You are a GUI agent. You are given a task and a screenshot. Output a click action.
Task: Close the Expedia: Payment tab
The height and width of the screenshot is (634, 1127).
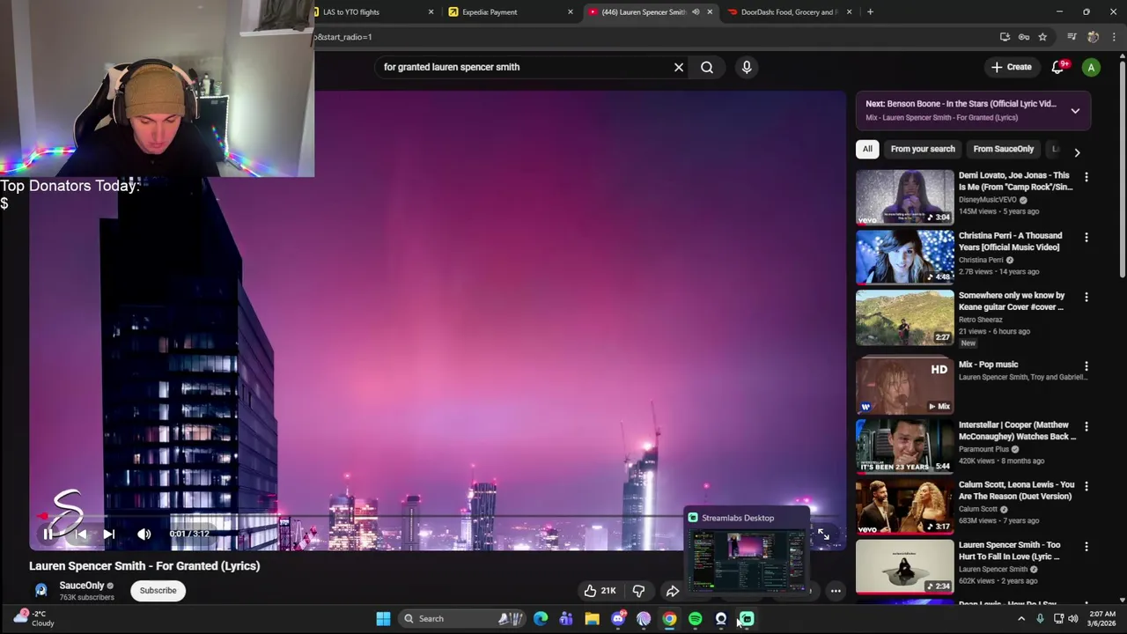click(571, 12)
